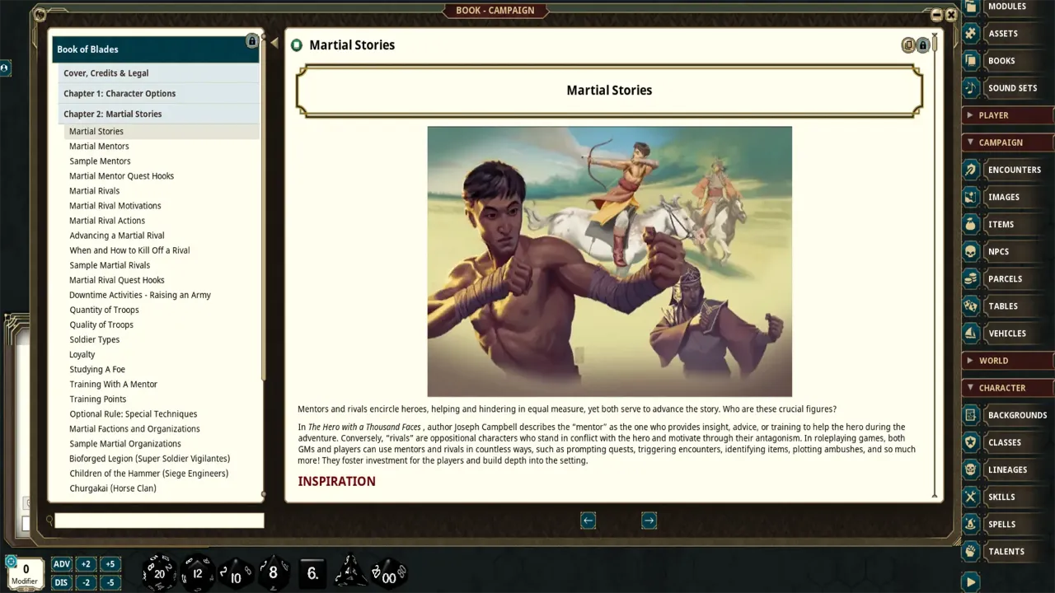Open the Modules library icon
Screen dimensions: 1055x593
point(971,7)
